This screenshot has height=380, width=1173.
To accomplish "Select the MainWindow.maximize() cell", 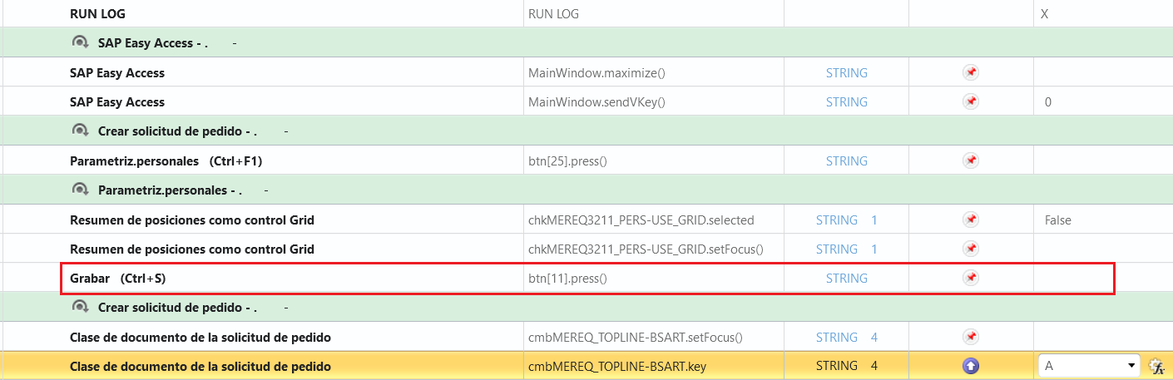I will coord(596,73).
